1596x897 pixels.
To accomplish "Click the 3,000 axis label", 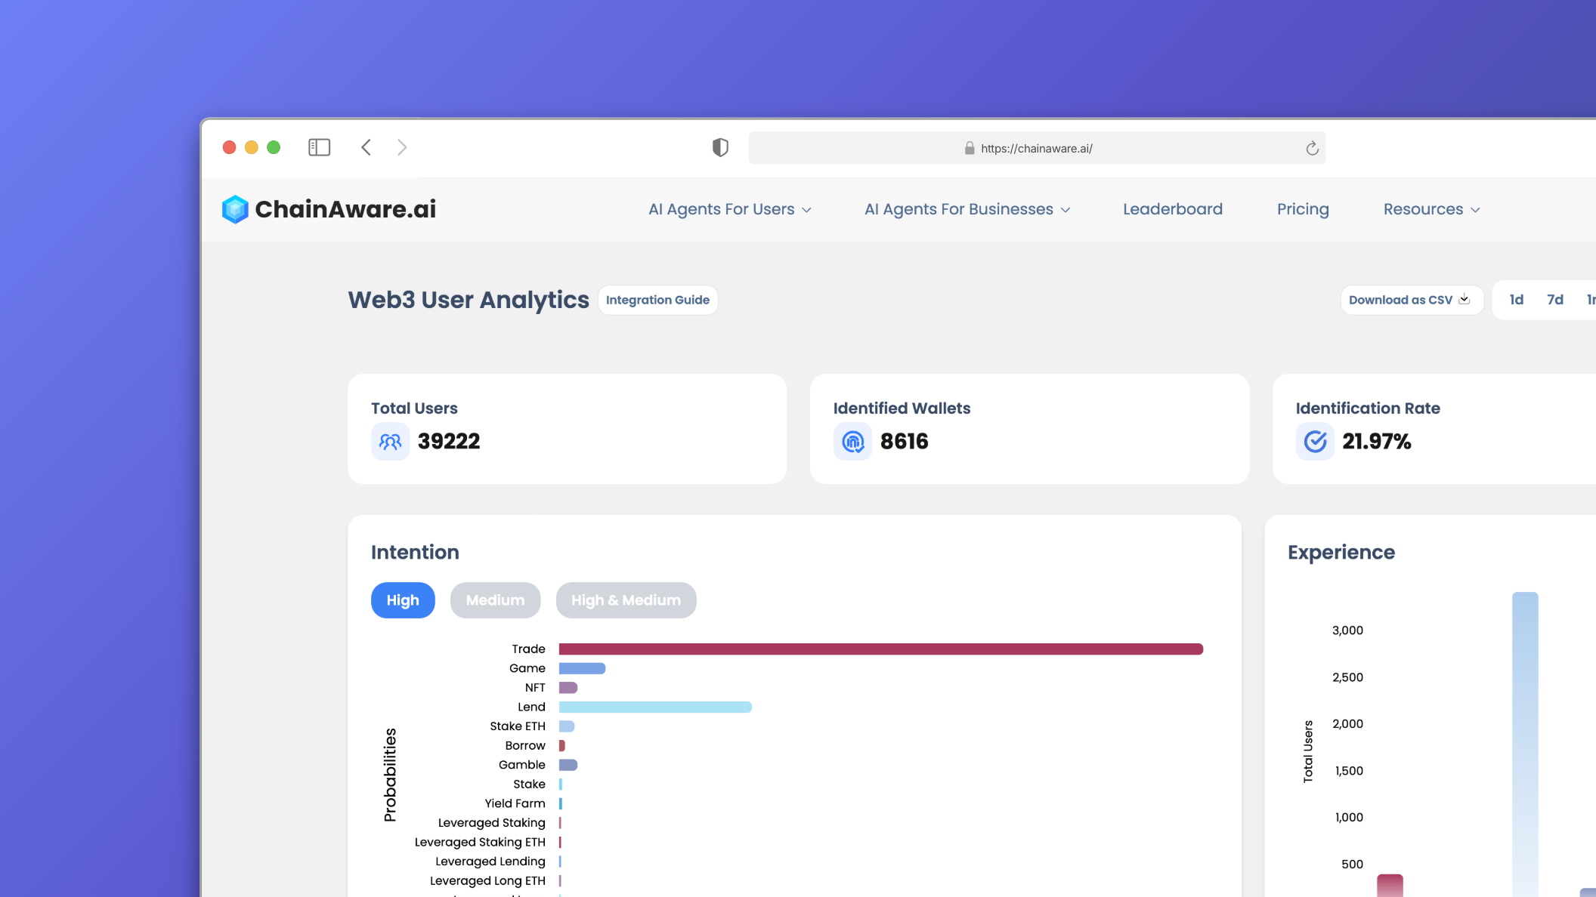I will (x=1347, y=630).
